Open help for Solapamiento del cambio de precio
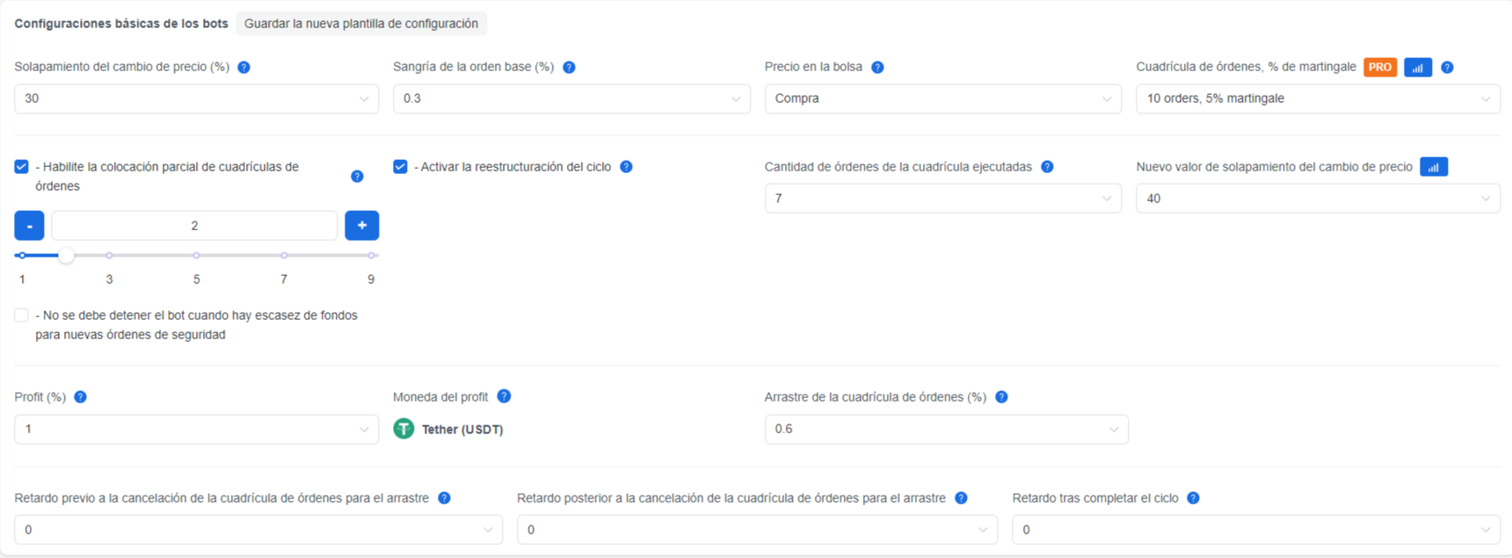This screenshot has width=1512, height=558. click(x=244, y=68)
